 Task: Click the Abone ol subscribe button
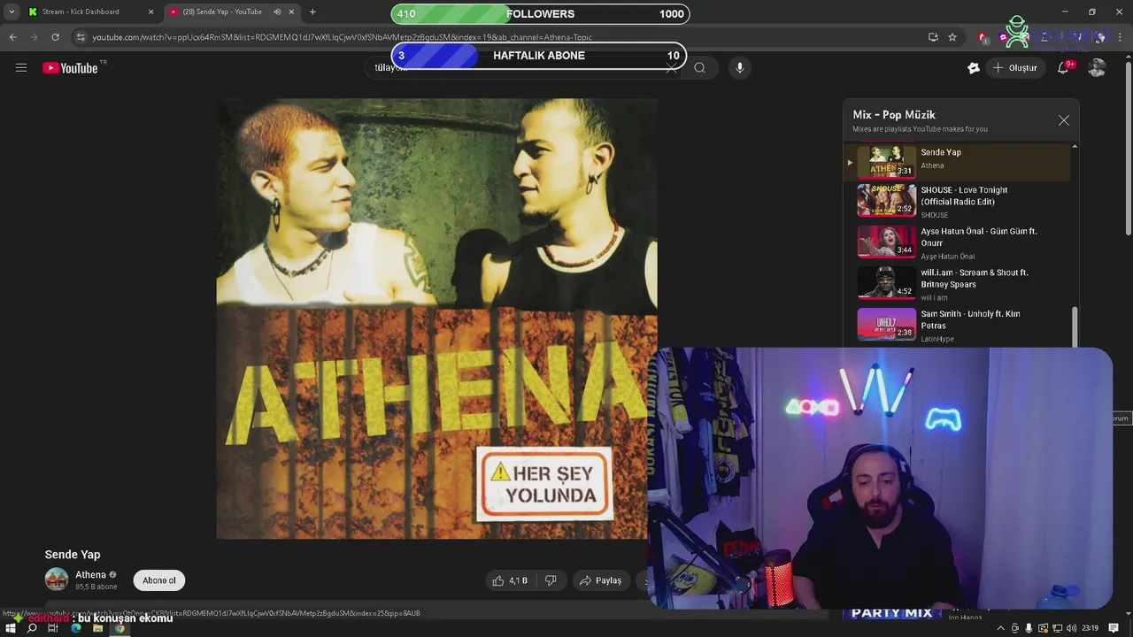(159, 580)
